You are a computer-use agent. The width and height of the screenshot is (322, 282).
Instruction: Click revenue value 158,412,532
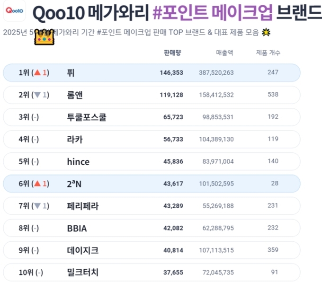click(216, 95)
